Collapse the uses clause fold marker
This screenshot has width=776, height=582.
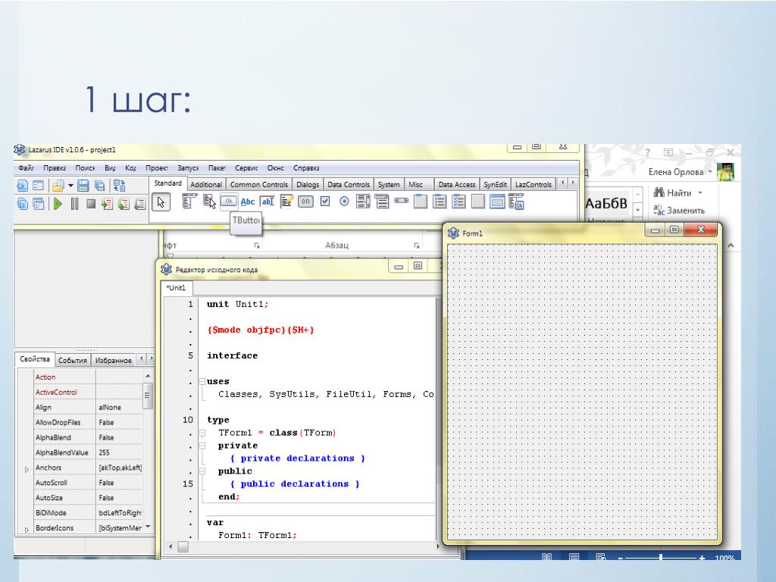(202, 382)
